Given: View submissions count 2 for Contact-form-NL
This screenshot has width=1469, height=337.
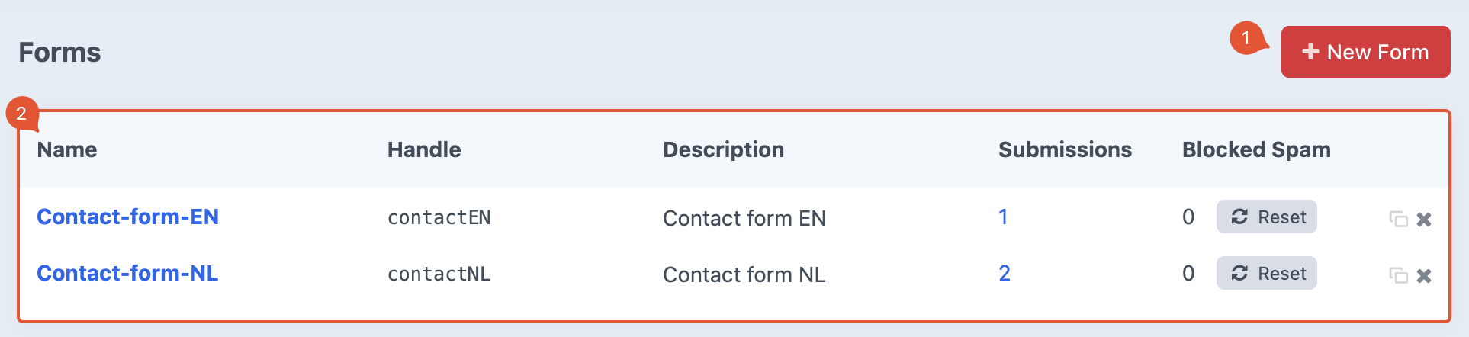Looking at the screenshot, I should coord(1005,274).
